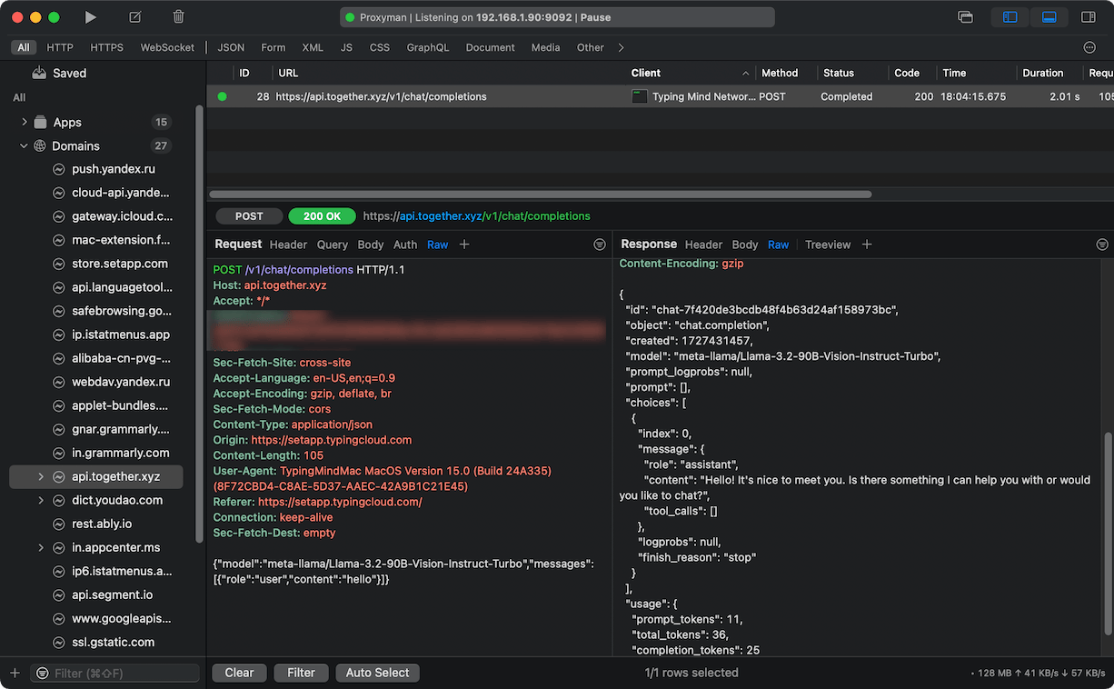Select store.setapp.com domain in sidebar
1114x689 pixels.
(120, 264)
